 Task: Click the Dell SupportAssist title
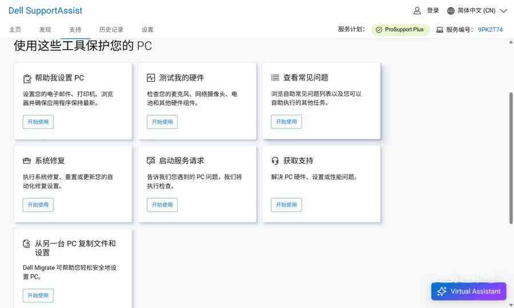click(x=45, y=10)
